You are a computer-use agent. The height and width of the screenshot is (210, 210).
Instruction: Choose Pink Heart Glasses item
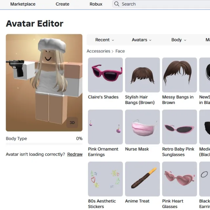(179, 179)
